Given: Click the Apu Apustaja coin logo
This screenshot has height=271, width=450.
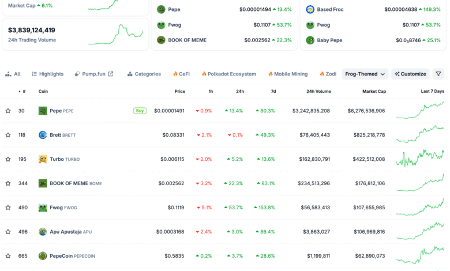Looking at the screenshot, I should [x=43, y=232].
